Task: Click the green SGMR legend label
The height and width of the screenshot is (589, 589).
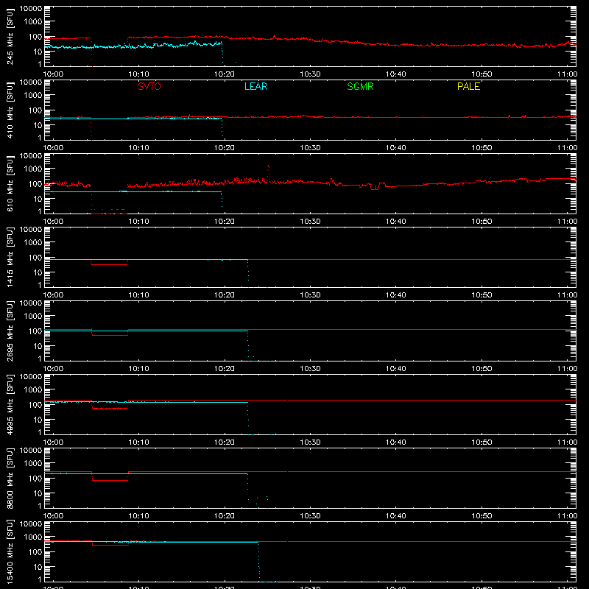Action: tap(360, 86)
